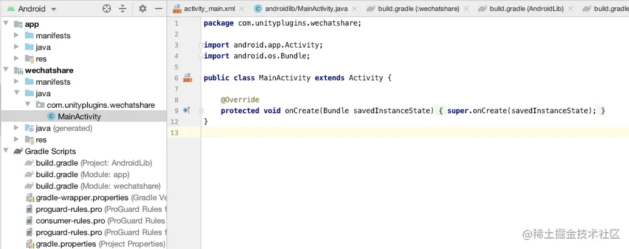Click related XML file gutter icon line 6

[187, 78]
